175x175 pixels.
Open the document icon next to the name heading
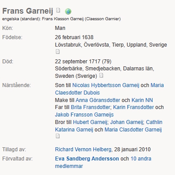point(58,10)
